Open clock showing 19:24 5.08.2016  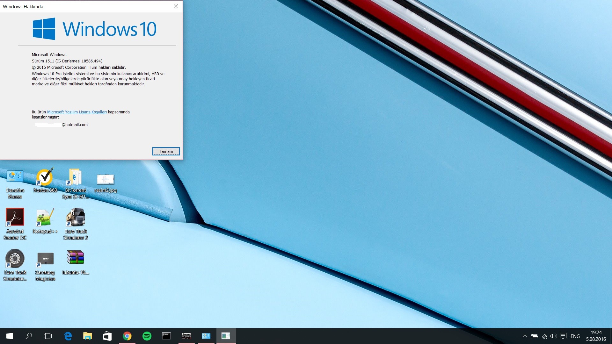[596, 336]
